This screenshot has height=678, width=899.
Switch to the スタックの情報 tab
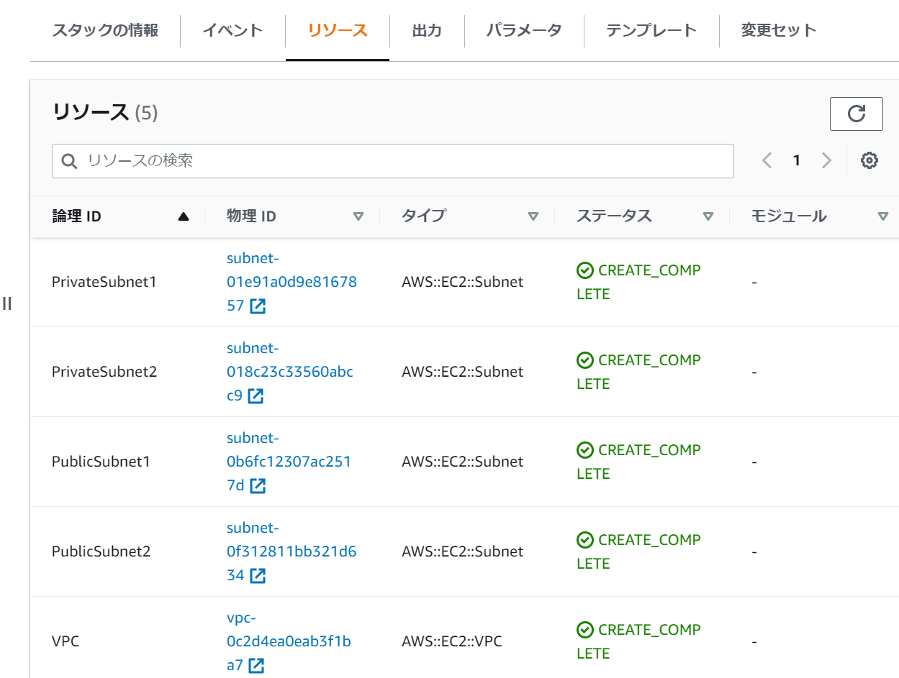(x=105, y=31)
